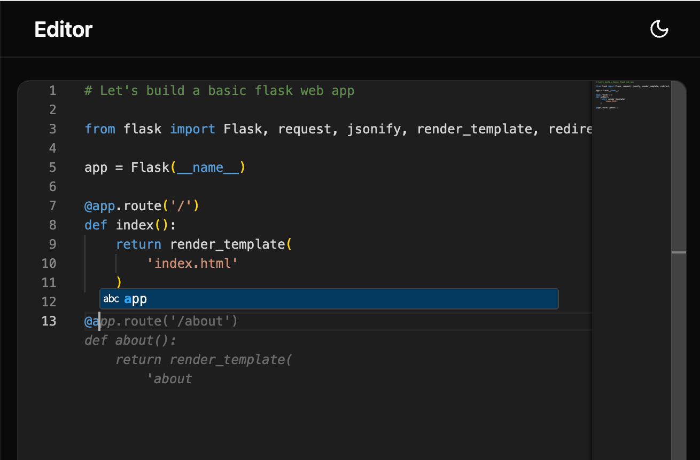Image resolution: width=700 pixels, height=460 pixels.
Task: Click the closing parenthesis on line 11
Action: click(119, 283)
